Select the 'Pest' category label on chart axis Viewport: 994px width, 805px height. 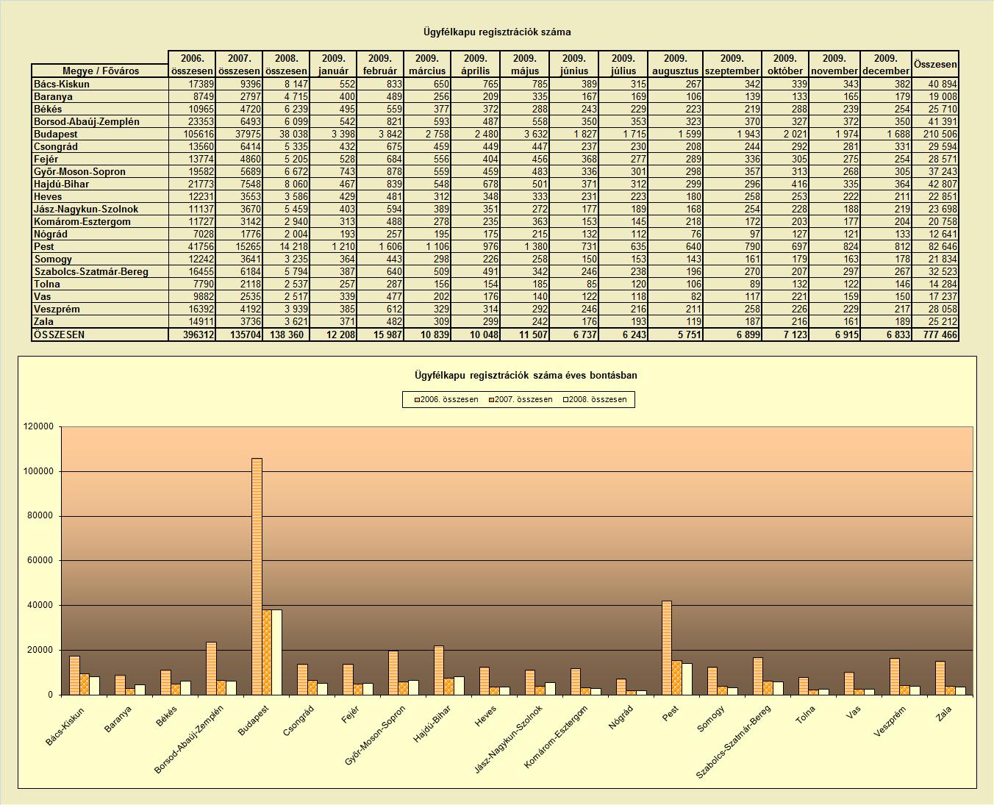click(x=670, y=714)
